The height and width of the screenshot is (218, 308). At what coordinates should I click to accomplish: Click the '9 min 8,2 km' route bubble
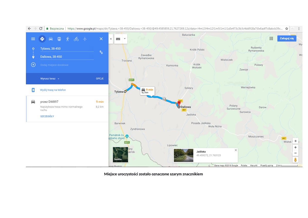point(147,91)
